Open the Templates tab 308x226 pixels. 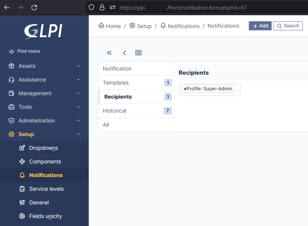coord(115,82)
